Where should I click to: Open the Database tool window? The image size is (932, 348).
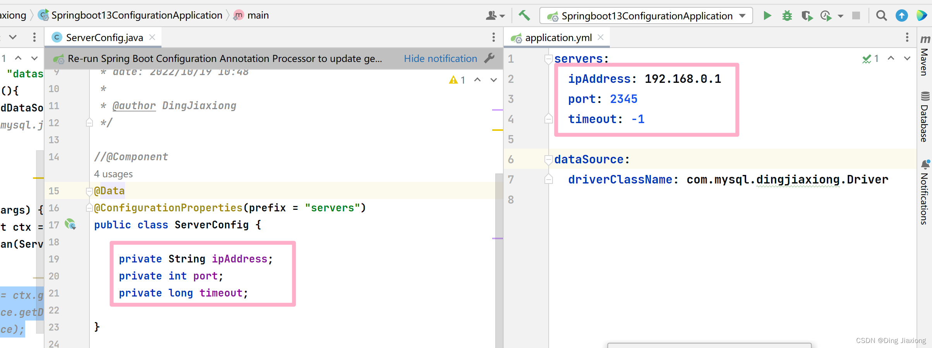(925, 117)
